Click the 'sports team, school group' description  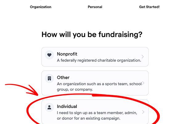pyautogui.click(x=99, y=86)
